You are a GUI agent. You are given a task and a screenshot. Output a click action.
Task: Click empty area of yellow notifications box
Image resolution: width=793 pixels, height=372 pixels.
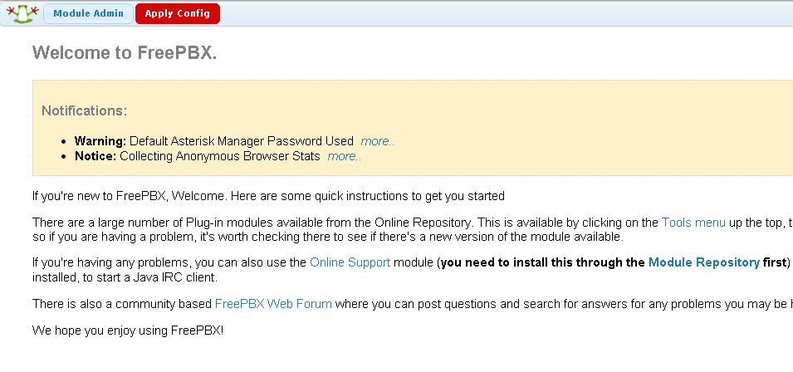coord(581,126)
